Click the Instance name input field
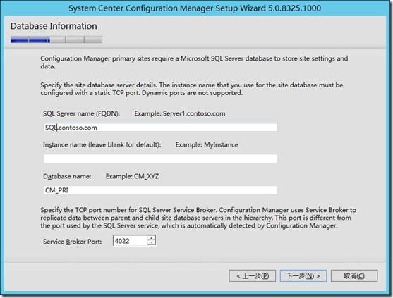This screenshot has width=393, height=298. [x=160, y=159]
